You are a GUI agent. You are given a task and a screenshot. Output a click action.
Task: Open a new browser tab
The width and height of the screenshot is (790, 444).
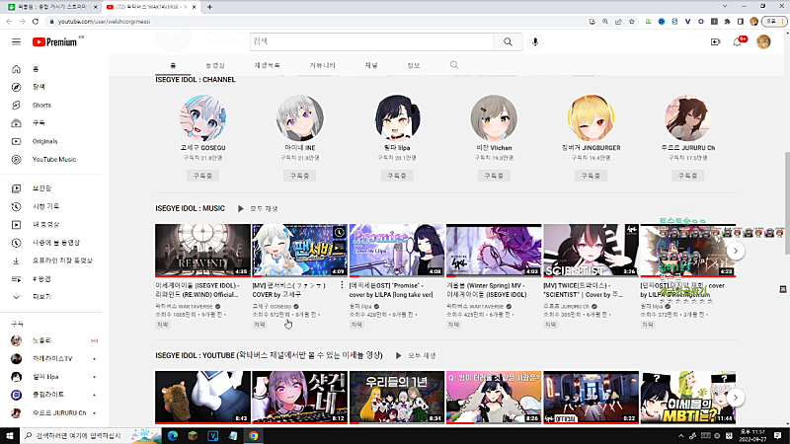(209, 7)
